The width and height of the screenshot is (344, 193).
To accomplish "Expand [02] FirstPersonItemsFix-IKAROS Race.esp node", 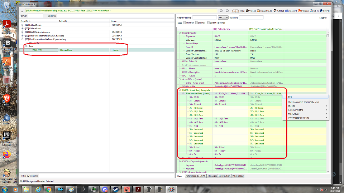I will pyautogui.click(x=22, y=36).
